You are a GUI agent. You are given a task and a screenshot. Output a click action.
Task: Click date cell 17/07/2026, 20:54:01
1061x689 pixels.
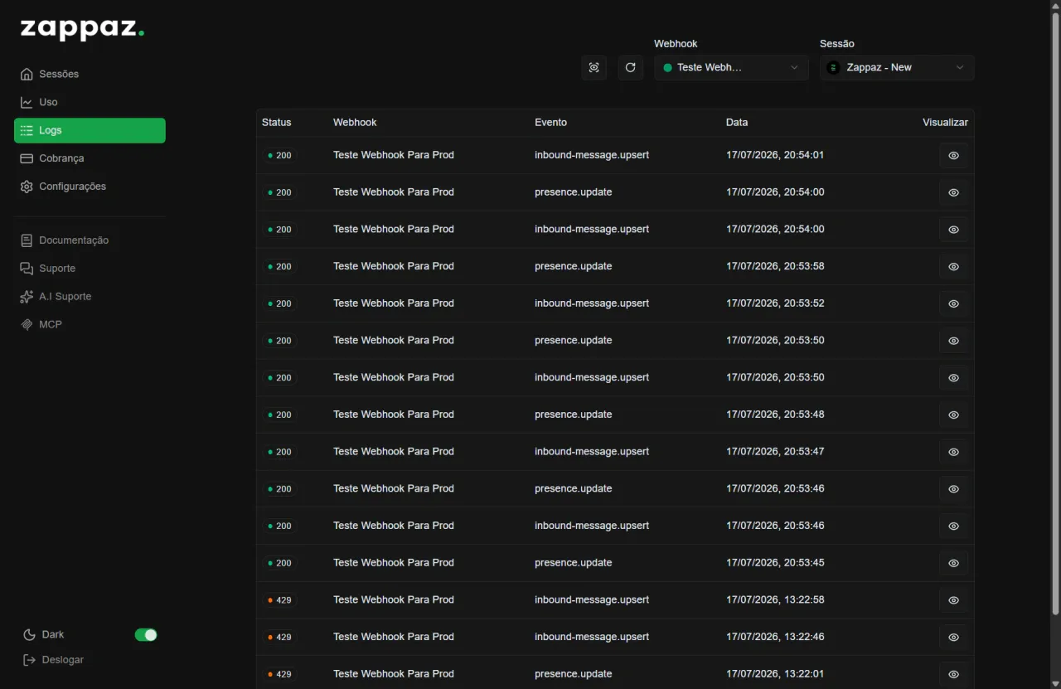775,155
